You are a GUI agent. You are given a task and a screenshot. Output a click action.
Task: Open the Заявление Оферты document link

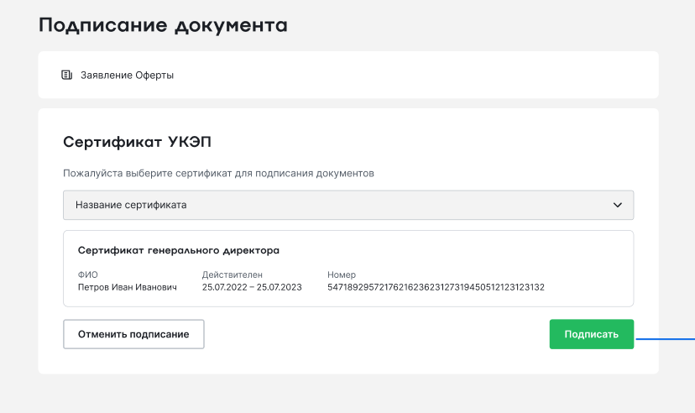[x=127, y=76]
